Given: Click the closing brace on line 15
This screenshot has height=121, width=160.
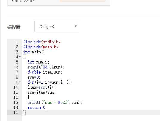Looking at the screenshot, I should tap(24, 112).
